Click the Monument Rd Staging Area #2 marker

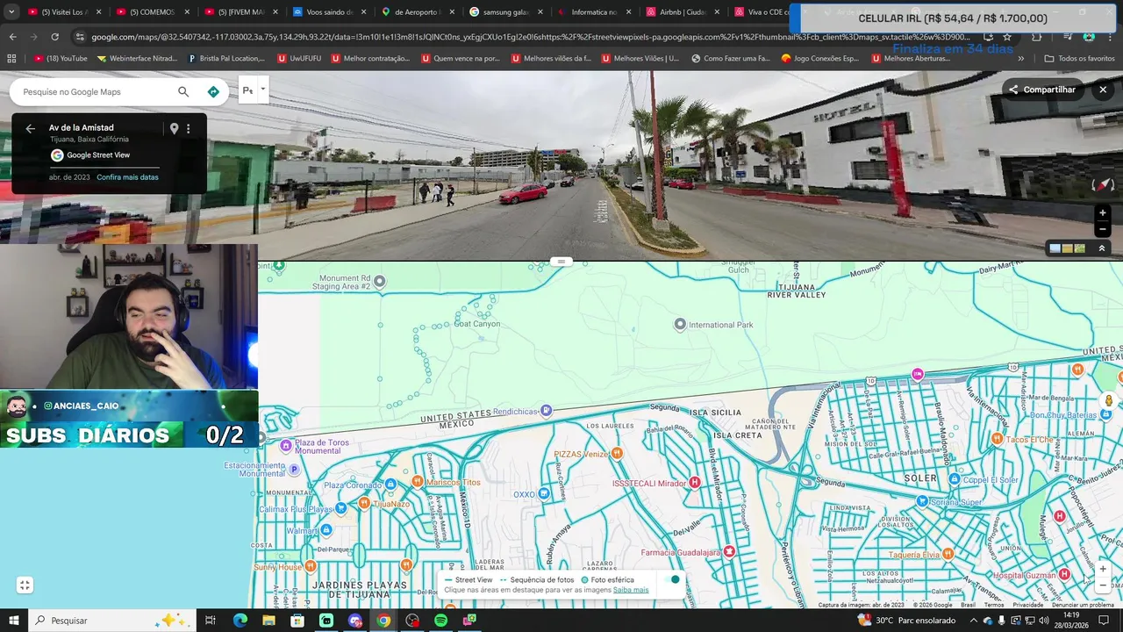(379, 281)
